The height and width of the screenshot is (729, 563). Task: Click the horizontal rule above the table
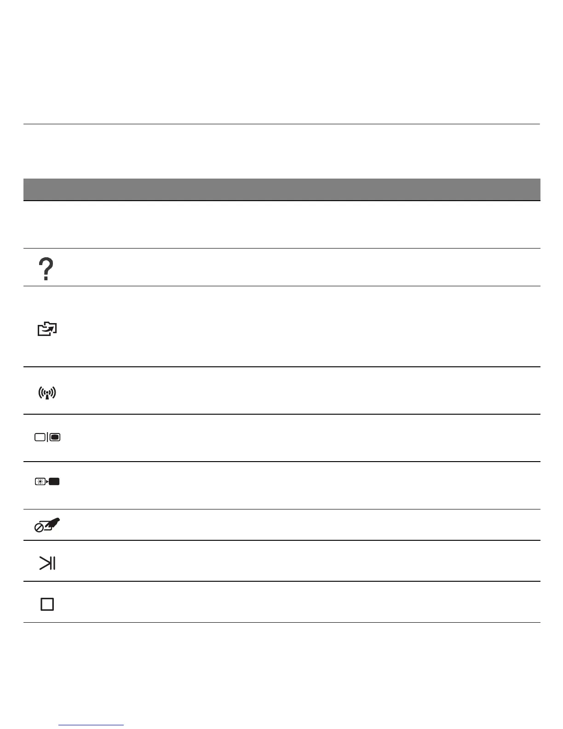[281, 124]
